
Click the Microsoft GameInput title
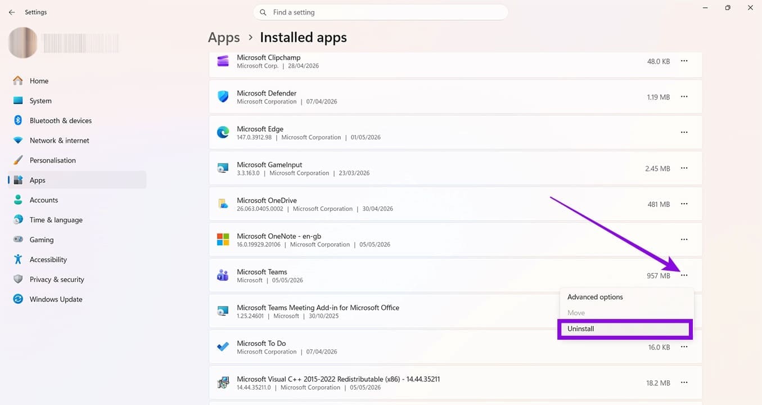coord(269,165)
